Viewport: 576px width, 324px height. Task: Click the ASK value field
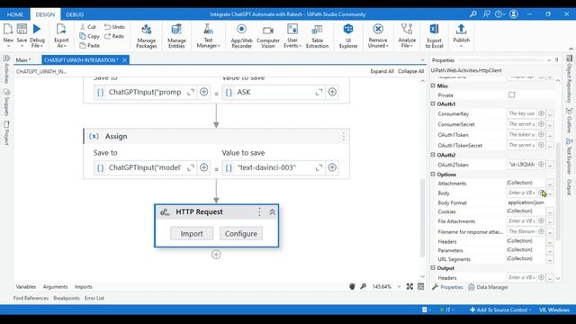274,92
